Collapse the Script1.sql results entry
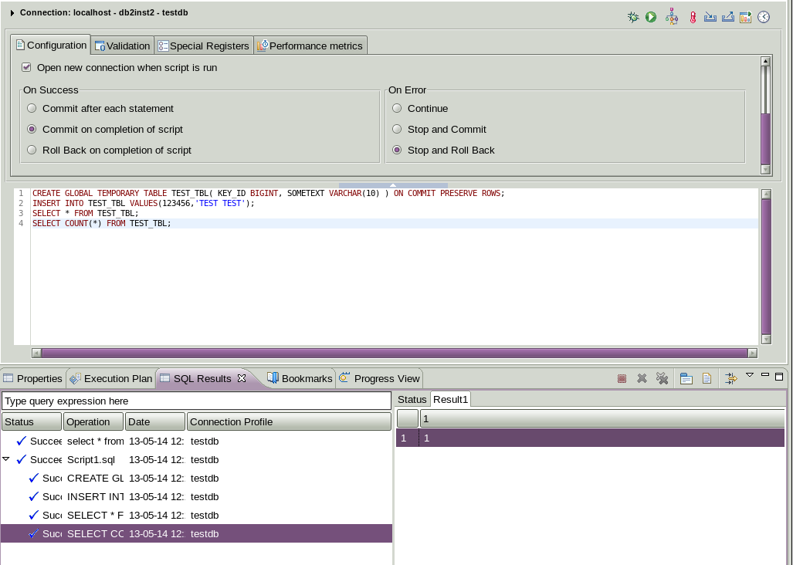This screenshot has width=793, height=565. [x=6, y=459]
